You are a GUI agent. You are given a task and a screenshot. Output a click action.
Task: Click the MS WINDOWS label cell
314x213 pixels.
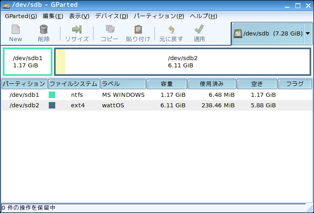(123, 95)
